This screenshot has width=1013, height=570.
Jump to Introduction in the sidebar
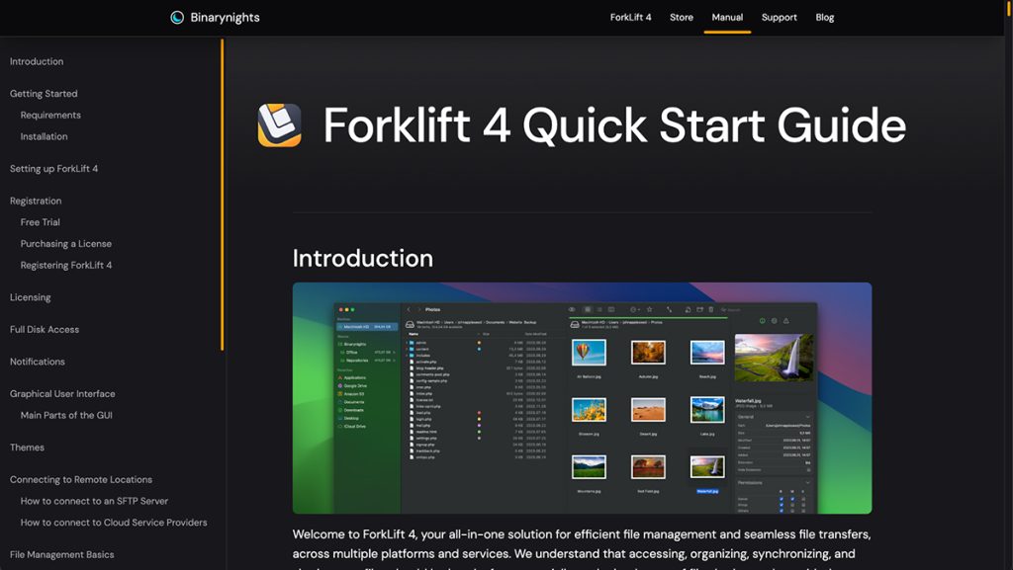coord(37,61)
